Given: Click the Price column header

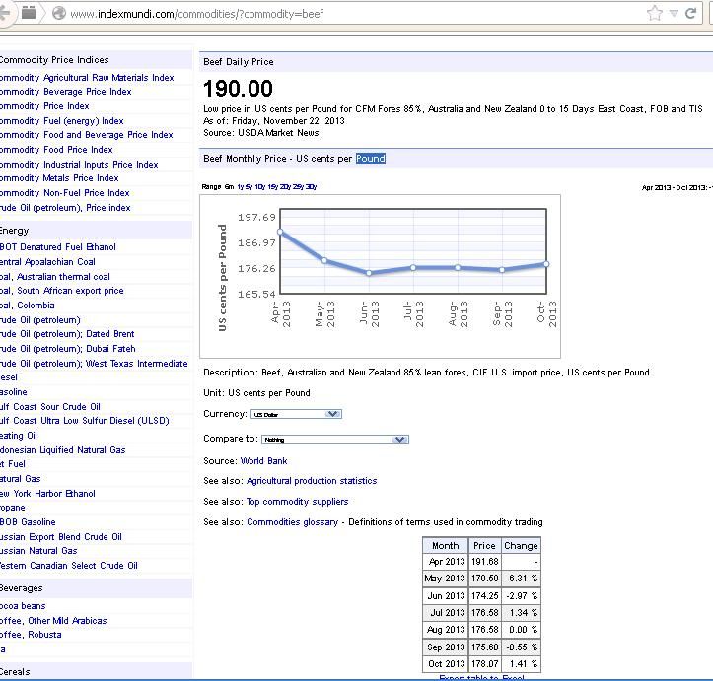Looking at the screenshot, I should [x=484, y=546].
